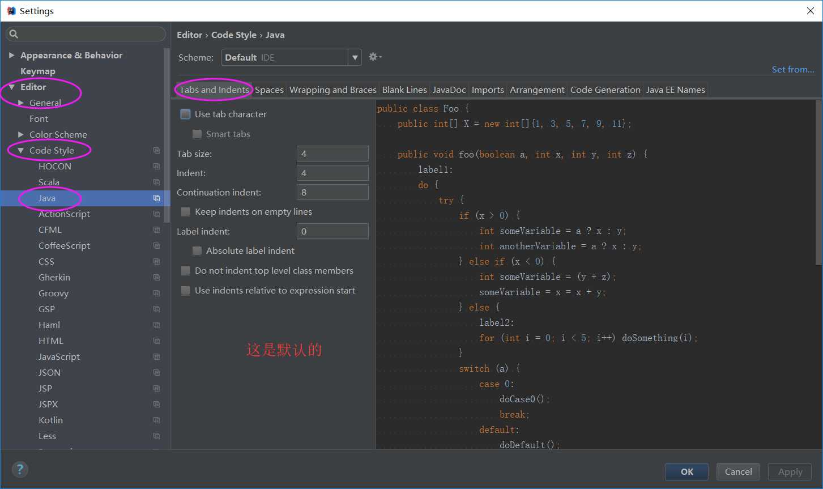Click the Tab size input field
Screen dimensions: 823x489
(332, 154)
